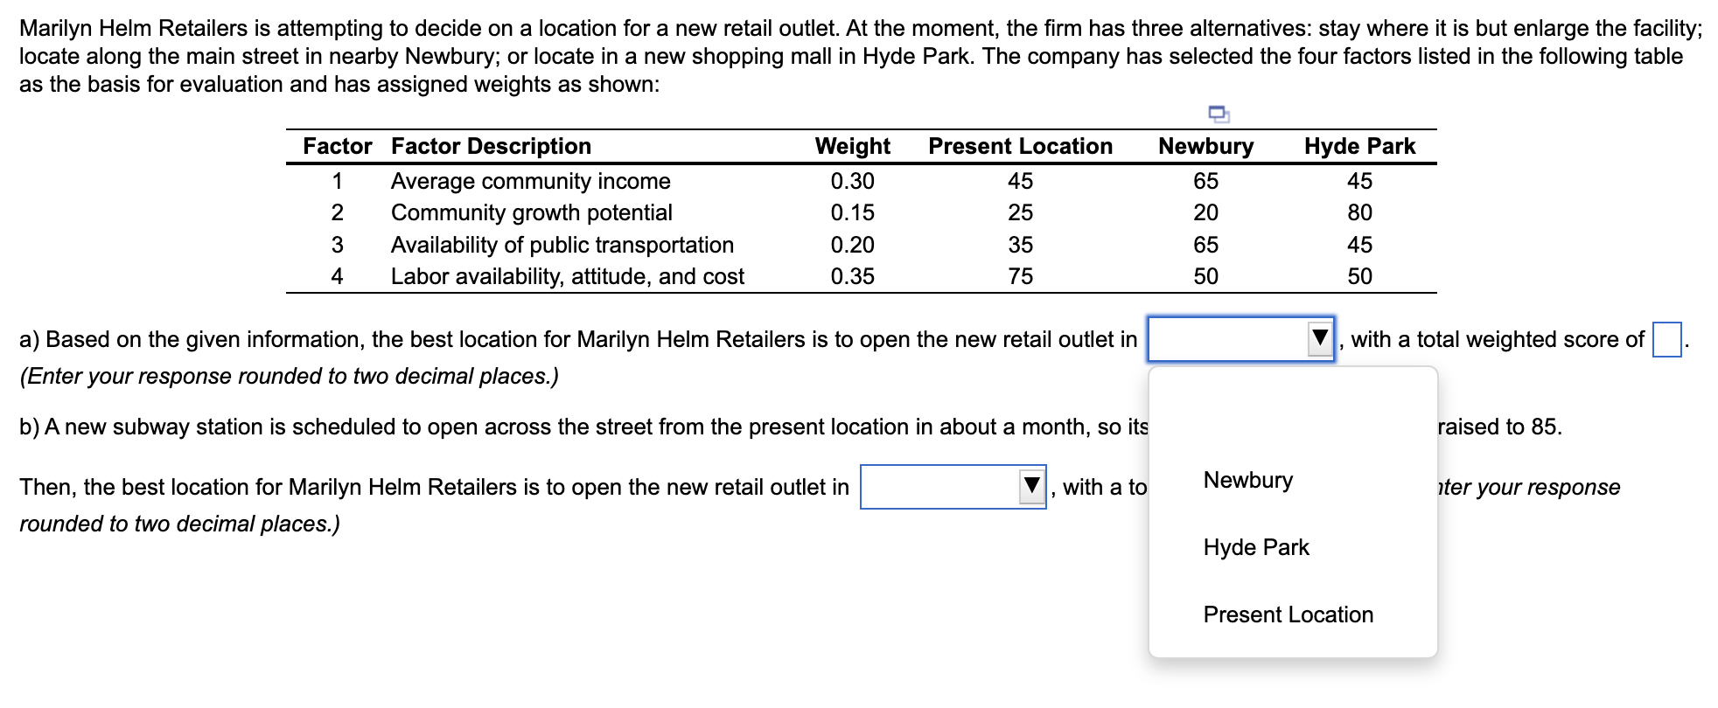
Task: Click the value 80 under Hyde Park
Action: coord(1359,212)
